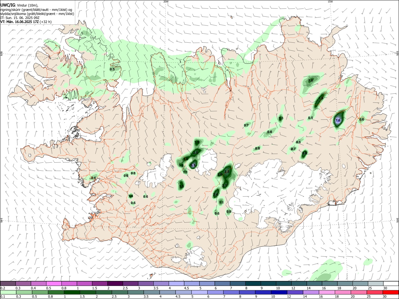This screenshot has width=399, height=299.
Task: Pick lightest green lower swatch between 0.1 and 0.3
Action: tap(8, 292)
